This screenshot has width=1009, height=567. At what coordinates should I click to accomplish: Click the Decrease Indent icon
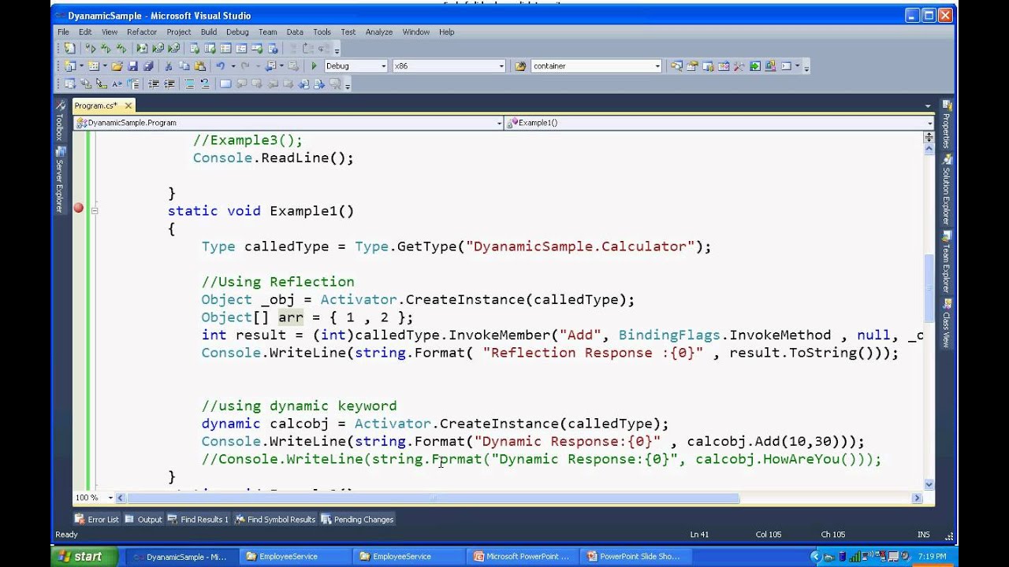pos(154,83)
